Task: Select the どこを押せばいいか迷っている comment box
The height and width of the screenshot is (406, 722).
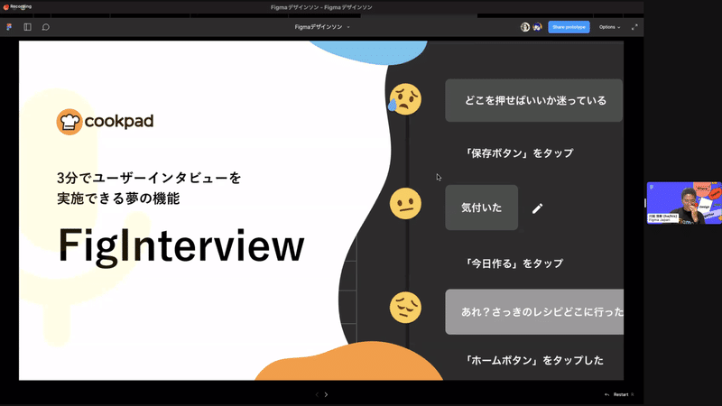Action: tap(533, 100)
